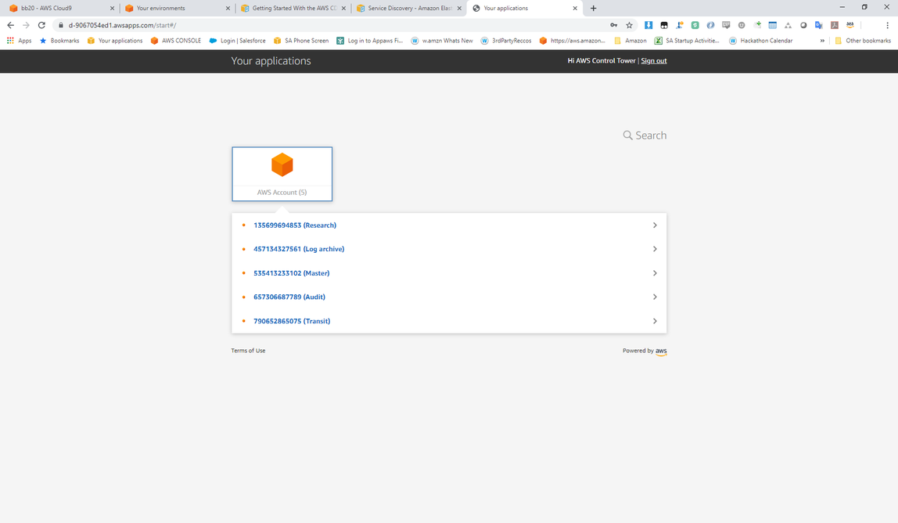Open the Apps grid shortcut

coord(19,41)
